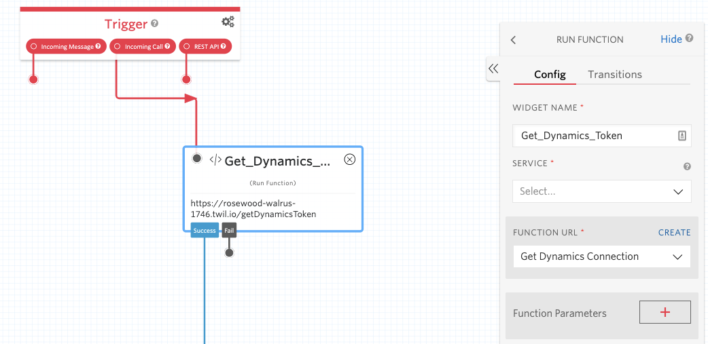Select the Get_Dynamics widget title

(x=277, y=161)
